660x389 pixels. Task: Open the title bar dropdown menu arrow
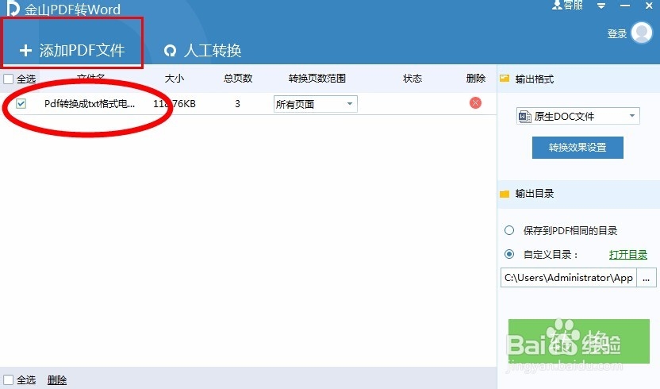click(601, 6)
